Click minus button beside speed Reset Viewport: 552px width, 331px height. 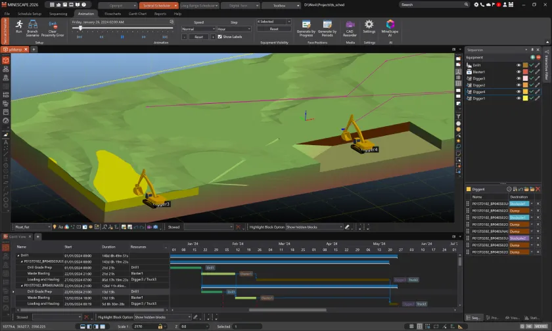[184, 37]
